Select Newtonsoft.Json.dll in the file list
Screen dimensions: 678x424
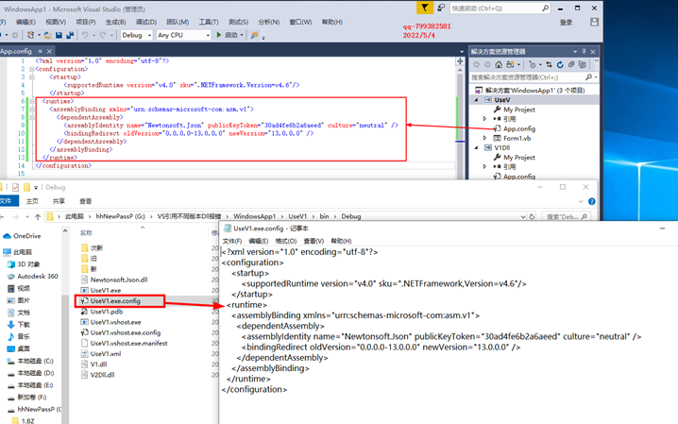pos(118,280)
